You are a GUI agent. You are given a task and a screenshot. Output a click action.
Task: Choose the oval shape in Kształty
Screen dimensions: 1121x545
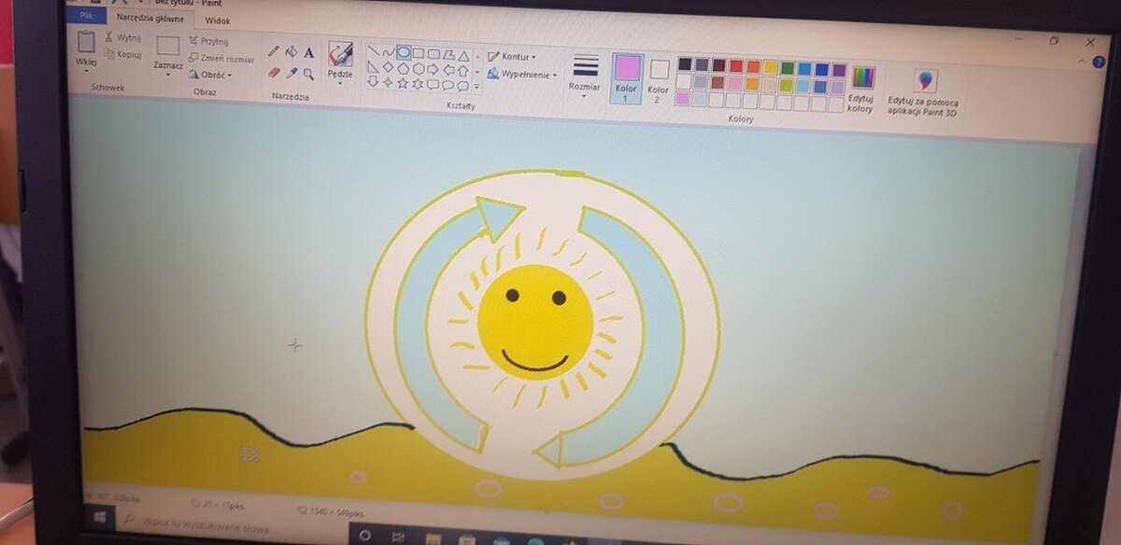[x=403, y=52]
